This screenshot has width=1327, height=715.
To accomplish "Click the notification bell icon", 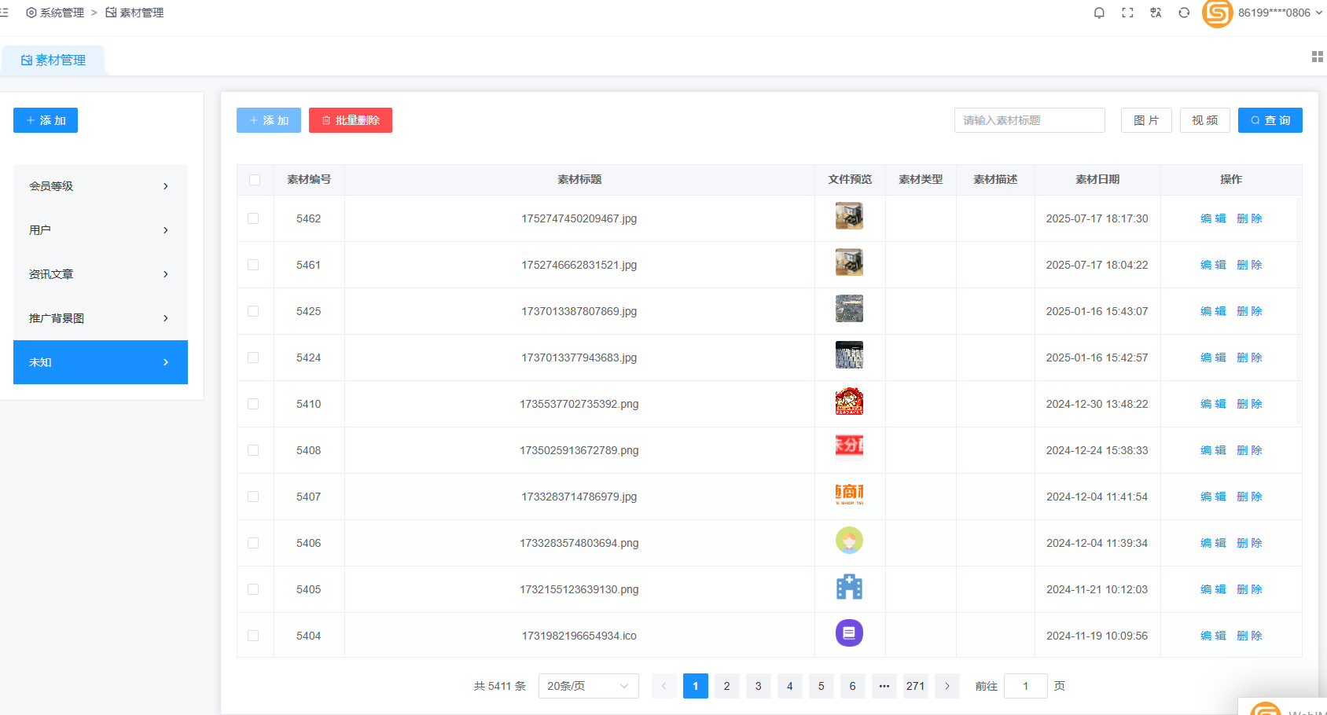I will [1099, 13].
